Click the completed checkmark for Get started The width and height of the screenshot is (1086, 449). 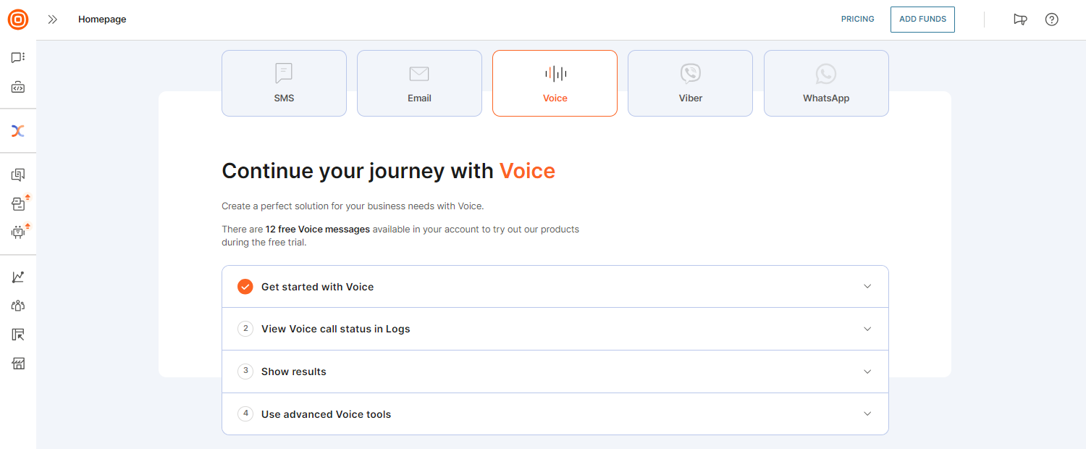(x=245, y=287)
